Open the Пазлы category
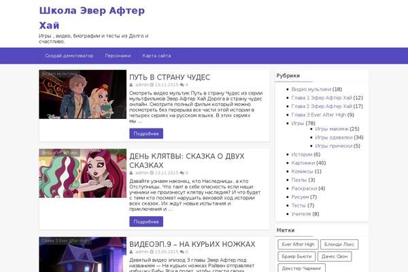The height and width of the screenshot is (272, 408). point(299,180)
